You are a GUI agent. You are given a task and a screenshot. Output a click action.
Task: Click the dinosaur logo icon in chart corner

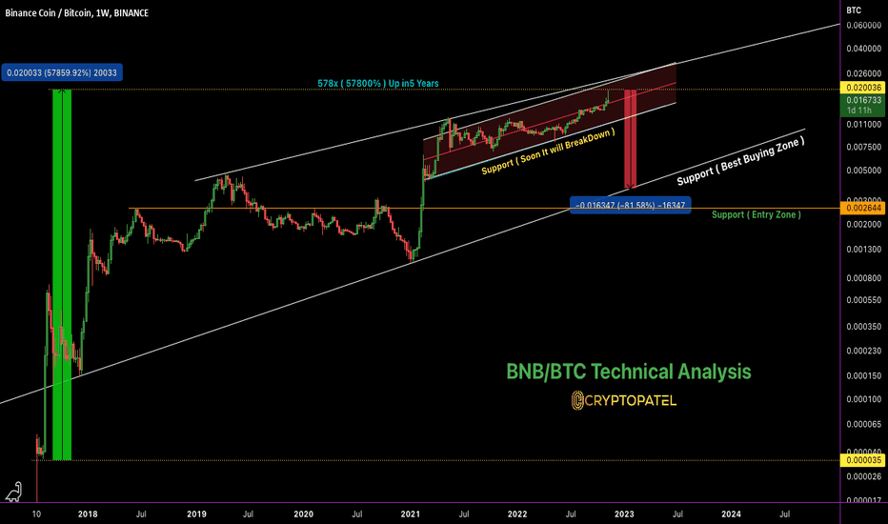tap(13, 492)
